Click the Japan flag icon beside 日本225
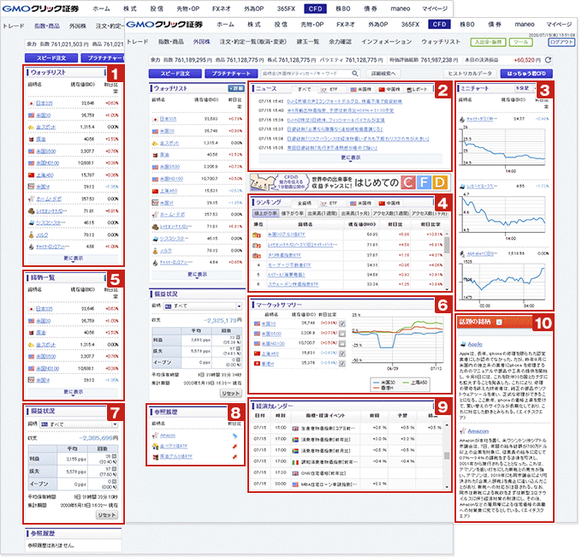 pos(155,119)
